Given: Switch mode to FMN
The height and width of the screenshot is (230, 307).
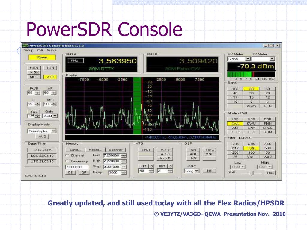Looking at the screenshot, I should click(x=267, y=124).
